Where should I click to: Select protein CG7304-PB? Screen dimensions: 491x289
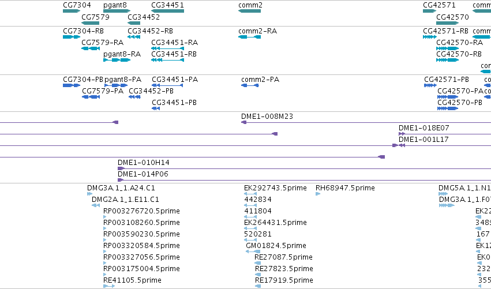(x=83, y=80)
